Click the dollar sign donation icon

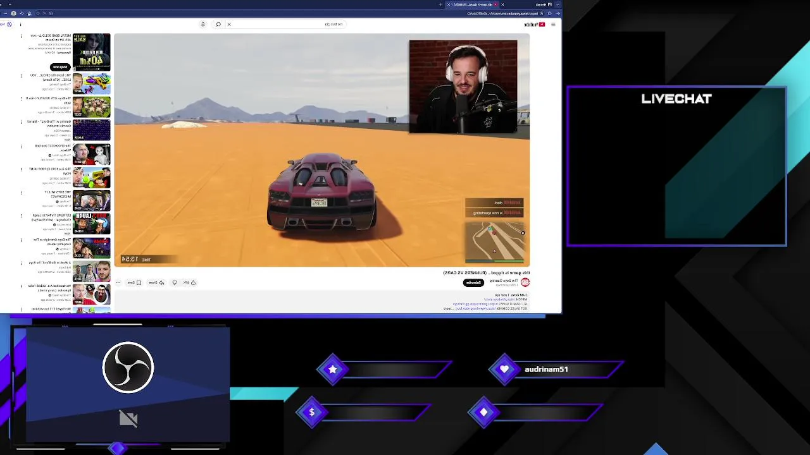[311, 412]
